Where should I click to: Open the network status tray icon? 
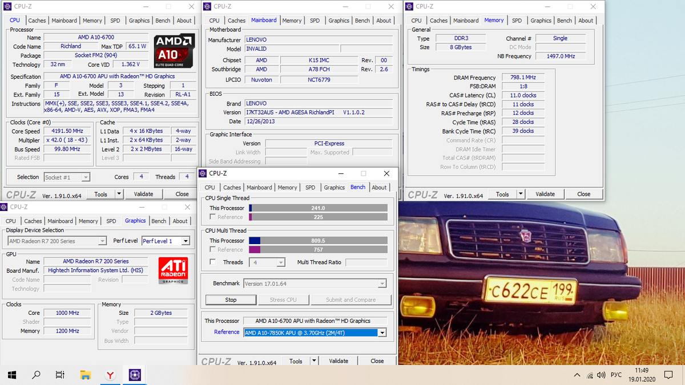[589, 375]
